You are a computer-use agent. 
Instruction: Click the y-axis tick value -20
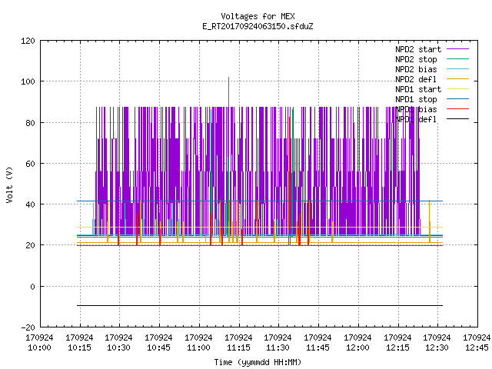[x=28, y=327]
